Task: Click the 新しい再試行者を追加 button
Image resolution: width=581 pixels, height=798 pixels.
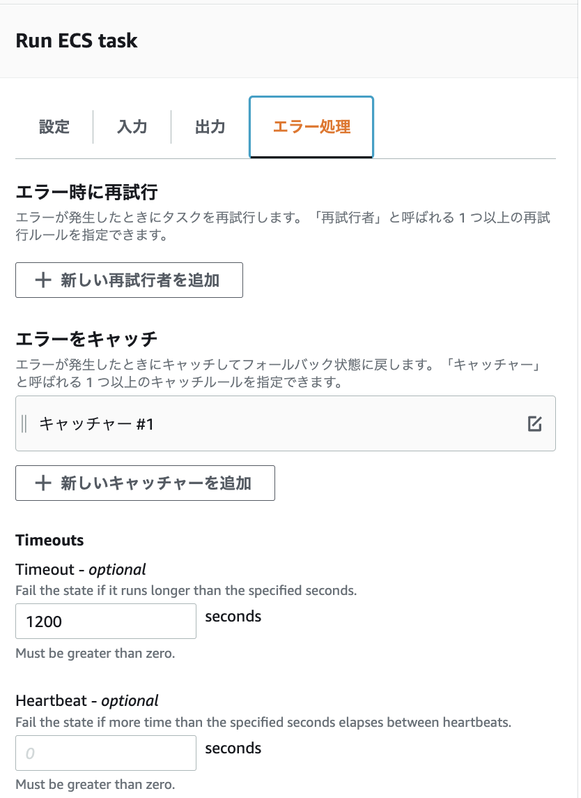Action: coord(129,280)
